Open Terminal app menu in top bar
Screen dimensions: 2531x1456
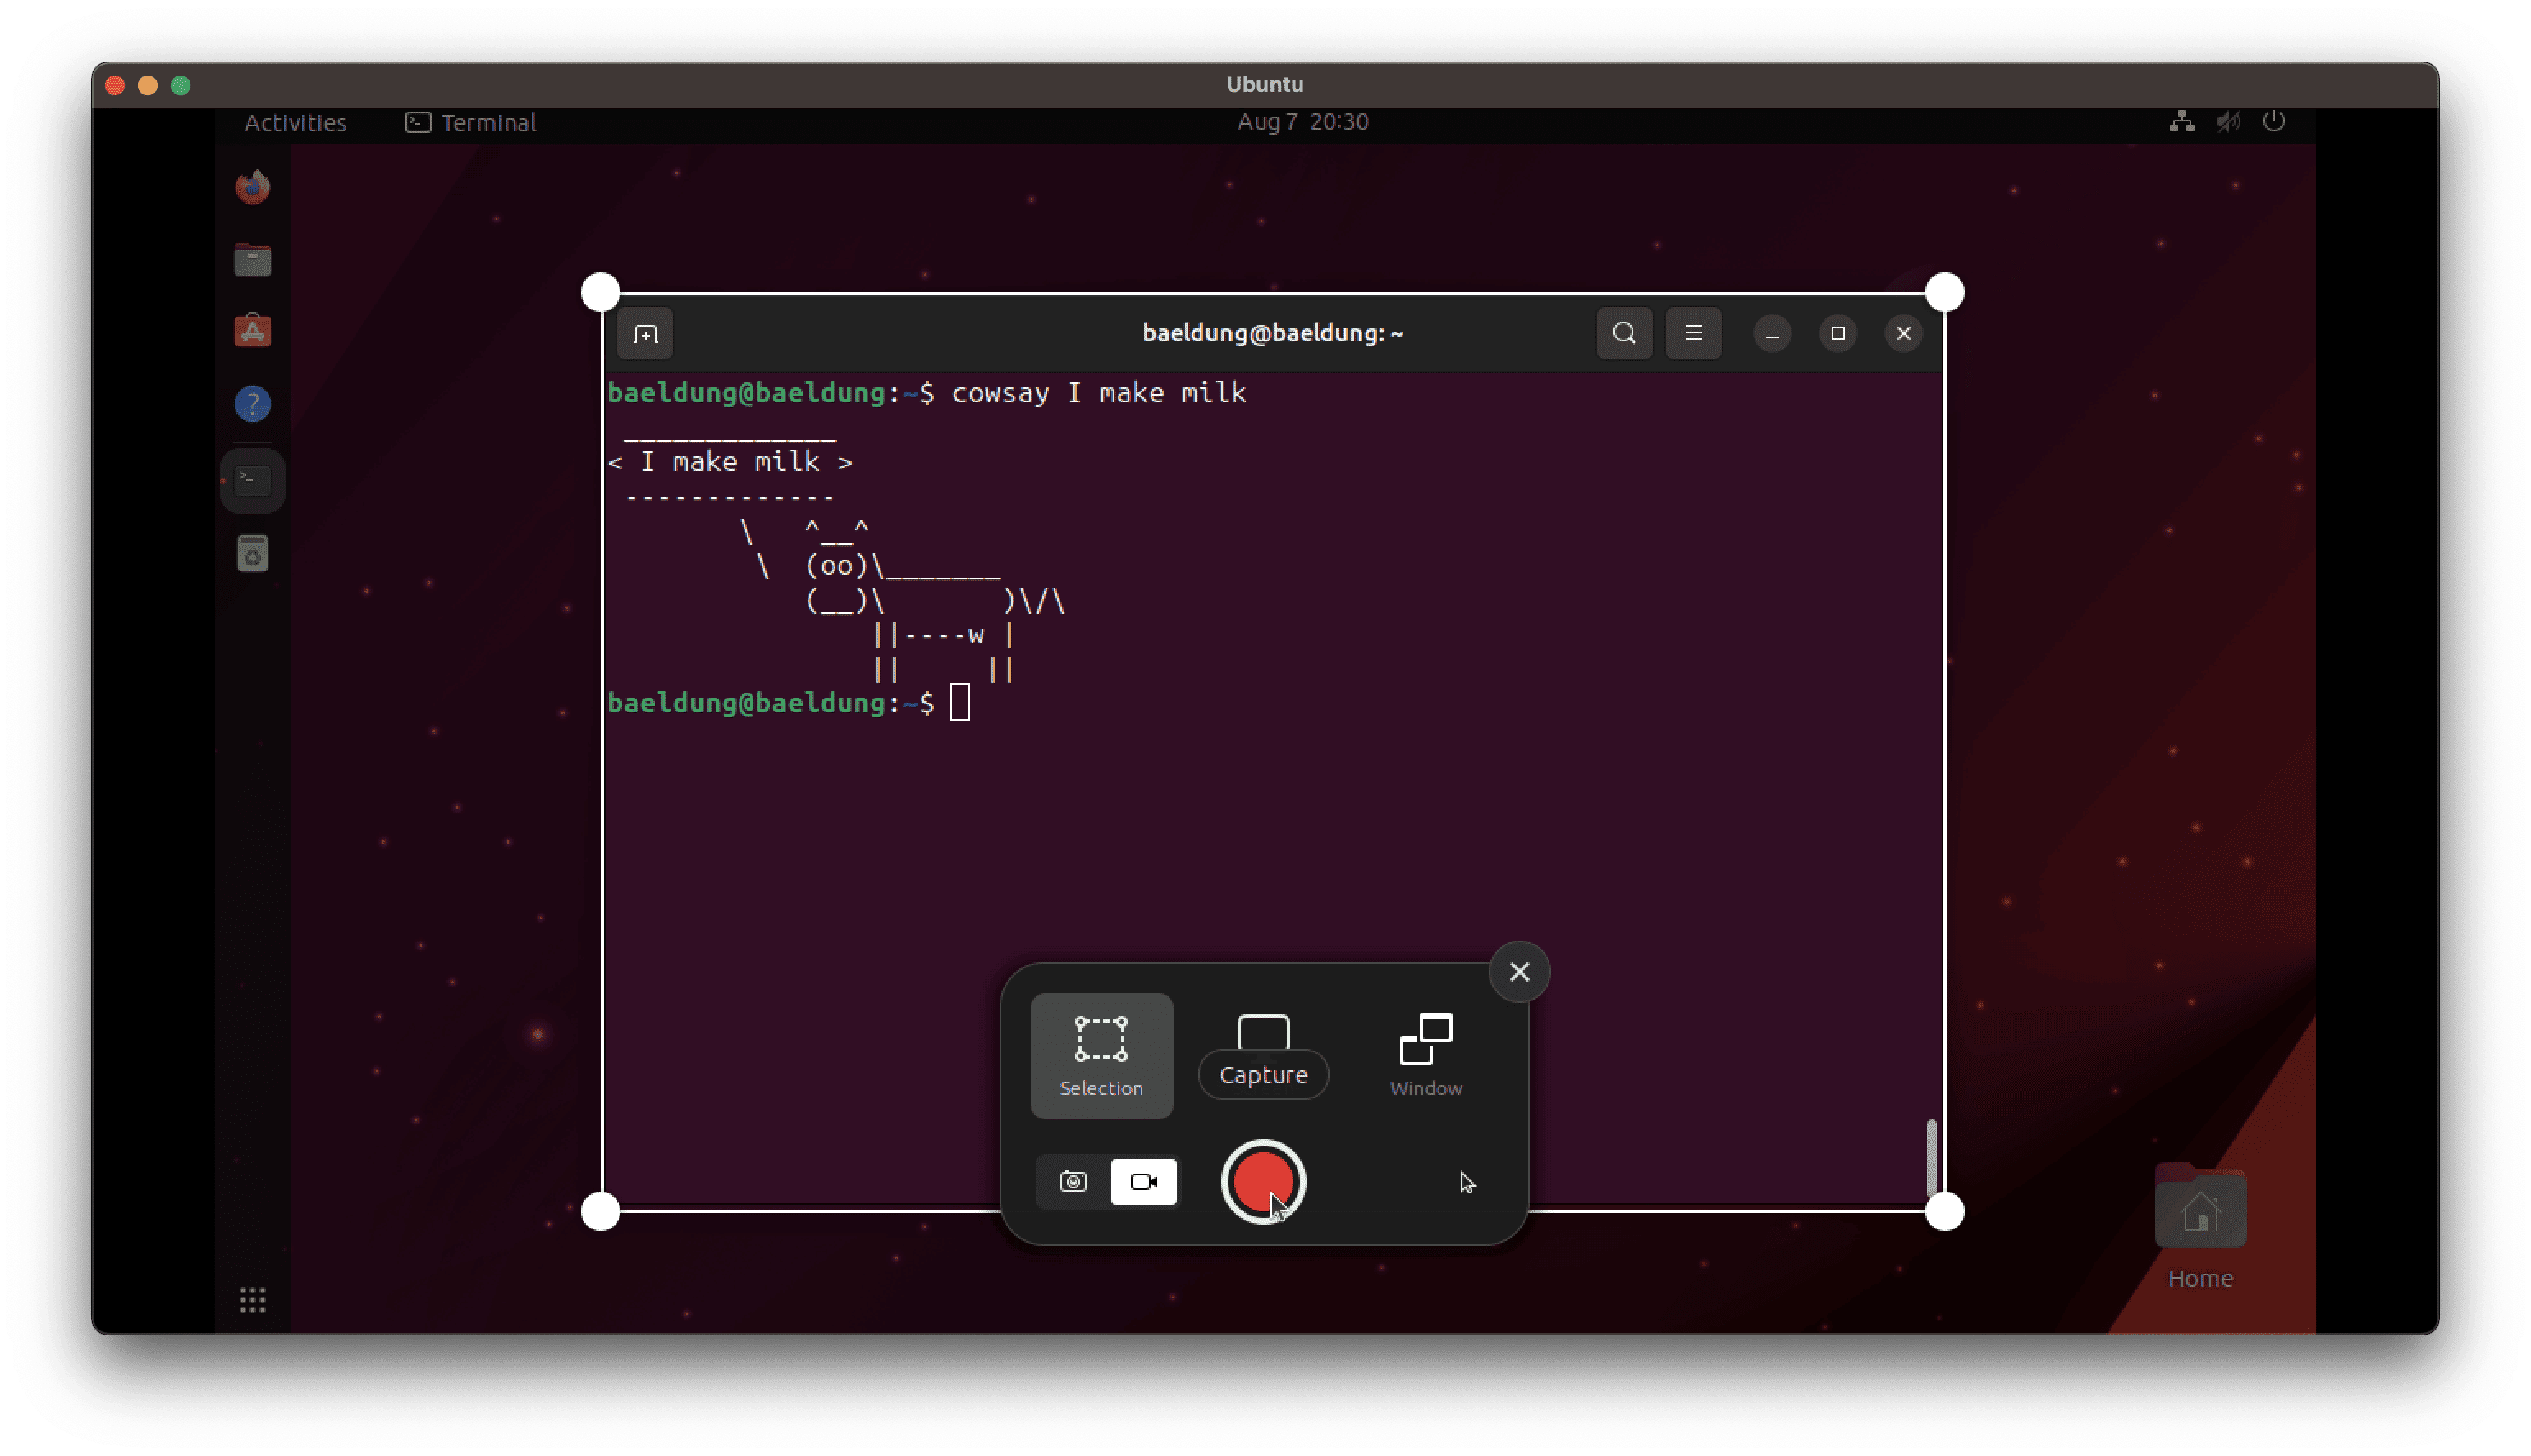point(469,122)
